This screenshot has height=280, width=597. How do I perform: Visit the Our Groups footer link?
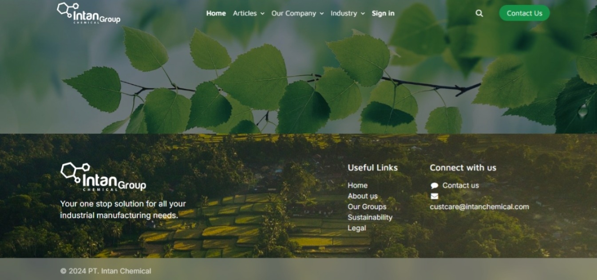(x=367, y=207)
